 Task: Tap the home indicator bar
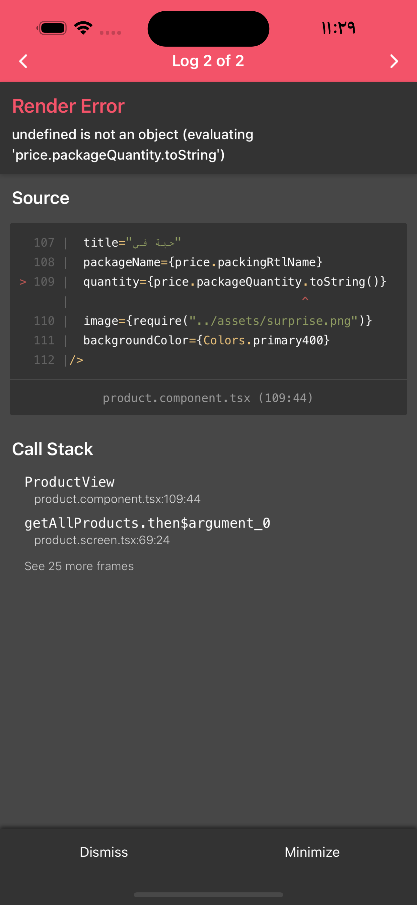208,894
